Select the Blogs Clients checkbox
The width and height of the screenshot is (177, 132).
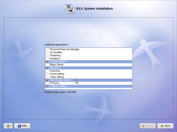(x=47, y=65)
